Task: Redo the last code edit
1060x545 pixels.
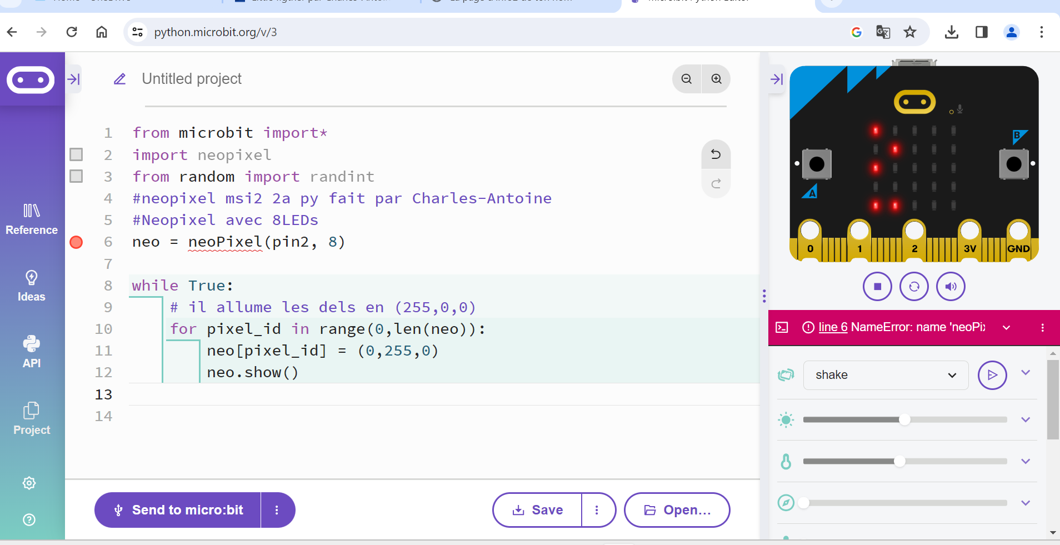Action: 716,183
